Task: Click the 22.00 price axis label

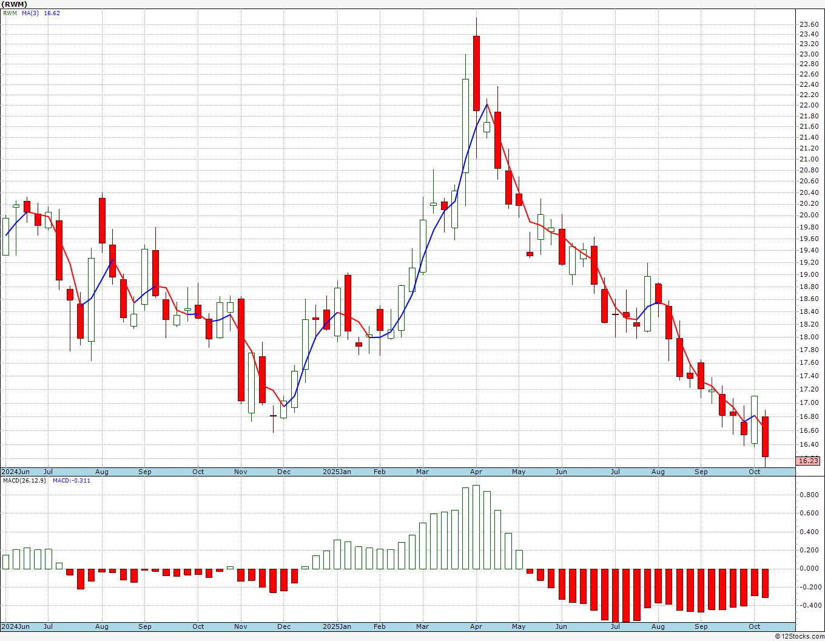Action: (809, 105)
